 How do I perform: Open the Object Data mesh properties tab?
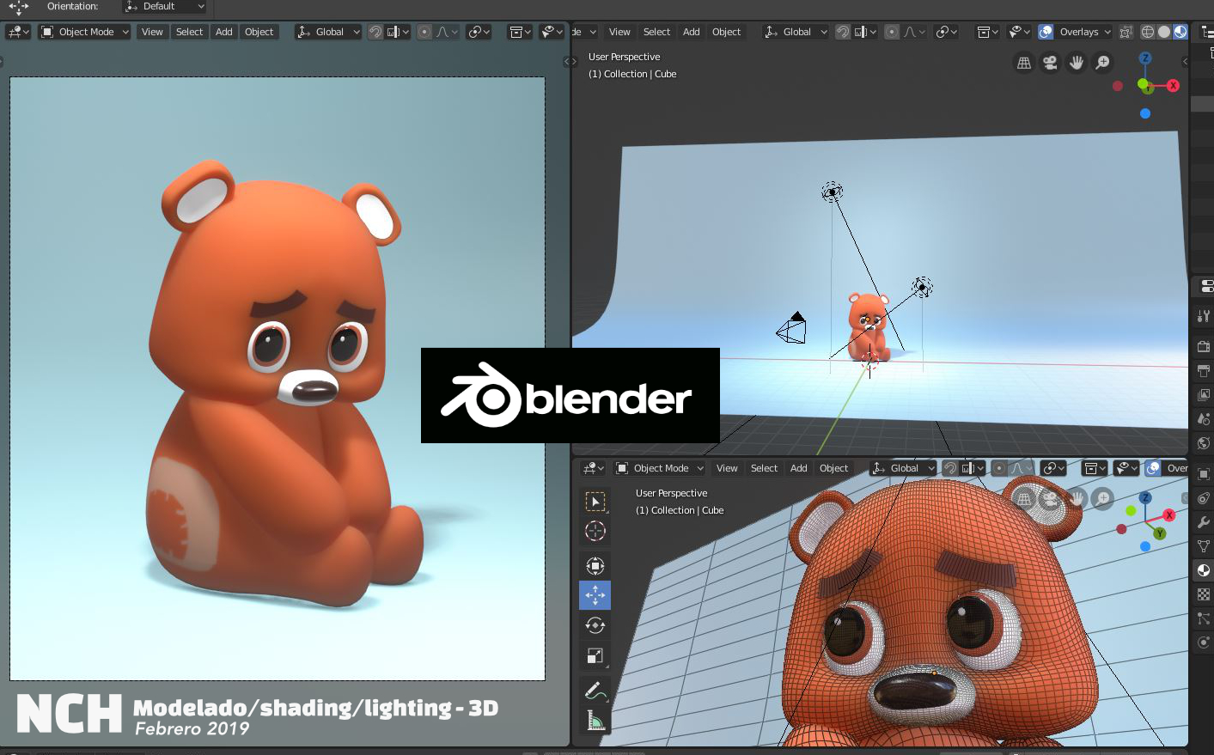[x=1204, y=546]
